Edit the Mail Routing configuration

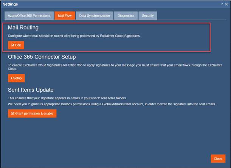tap(16, 45)
